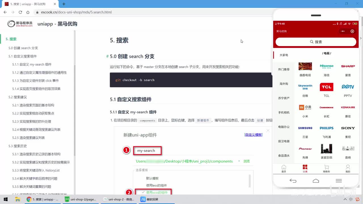Click the 黑马程序员 logo in header
This screenshot has height=204, width=363.
20,24
